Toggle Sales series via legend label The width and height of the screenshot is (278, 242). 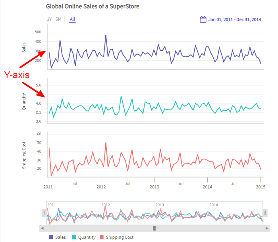pyautogui.click(x=60, y=237)
